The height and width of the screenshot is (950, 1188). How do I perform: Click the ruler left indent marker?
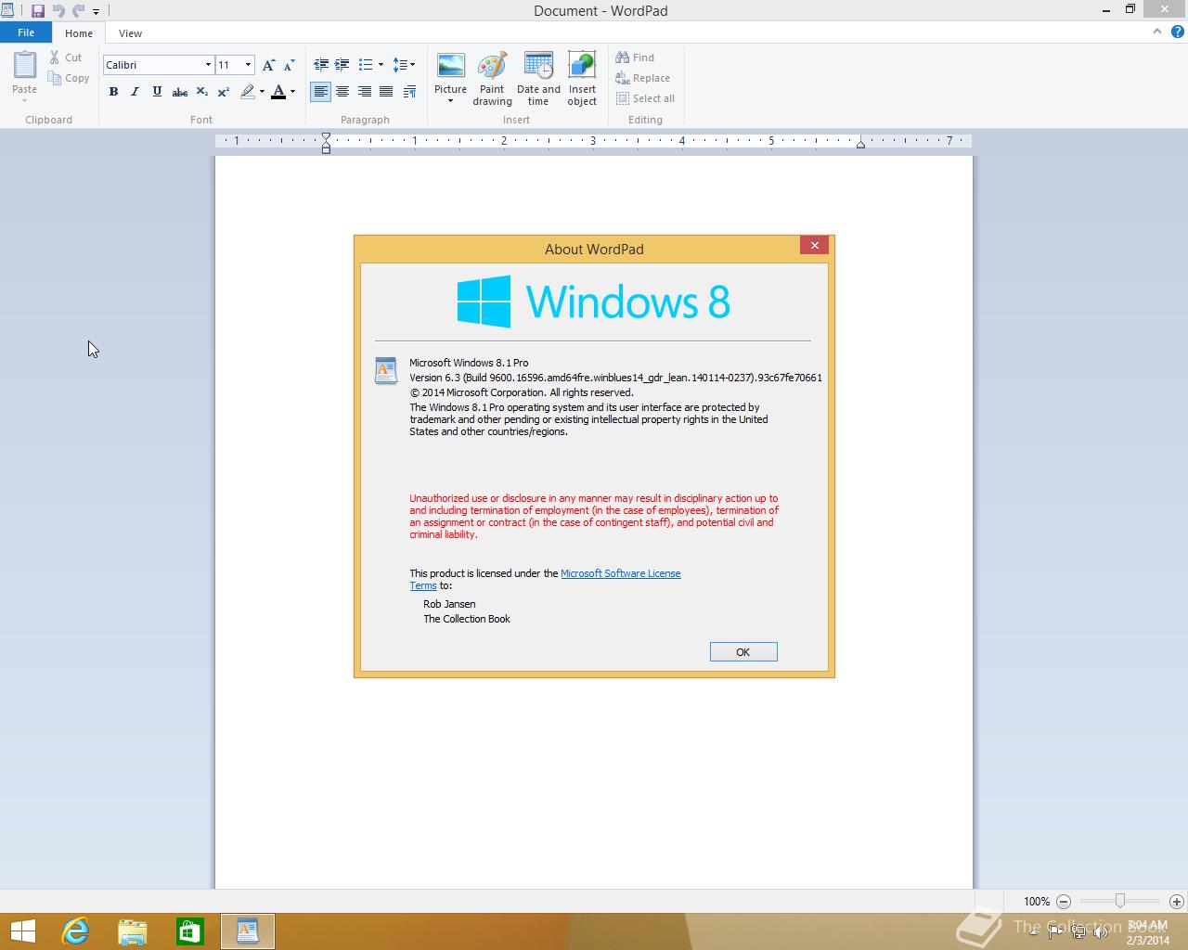point(326,142)
